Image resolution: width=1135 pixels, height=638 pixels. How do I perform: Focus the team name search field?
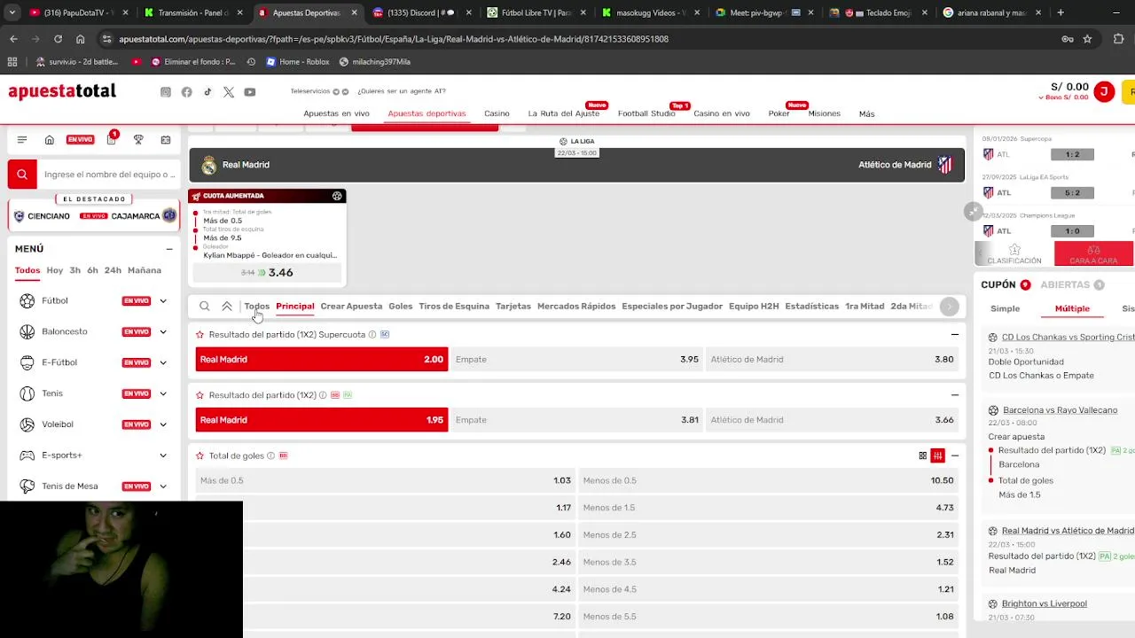pyautogui.click(x=108, y=175)
